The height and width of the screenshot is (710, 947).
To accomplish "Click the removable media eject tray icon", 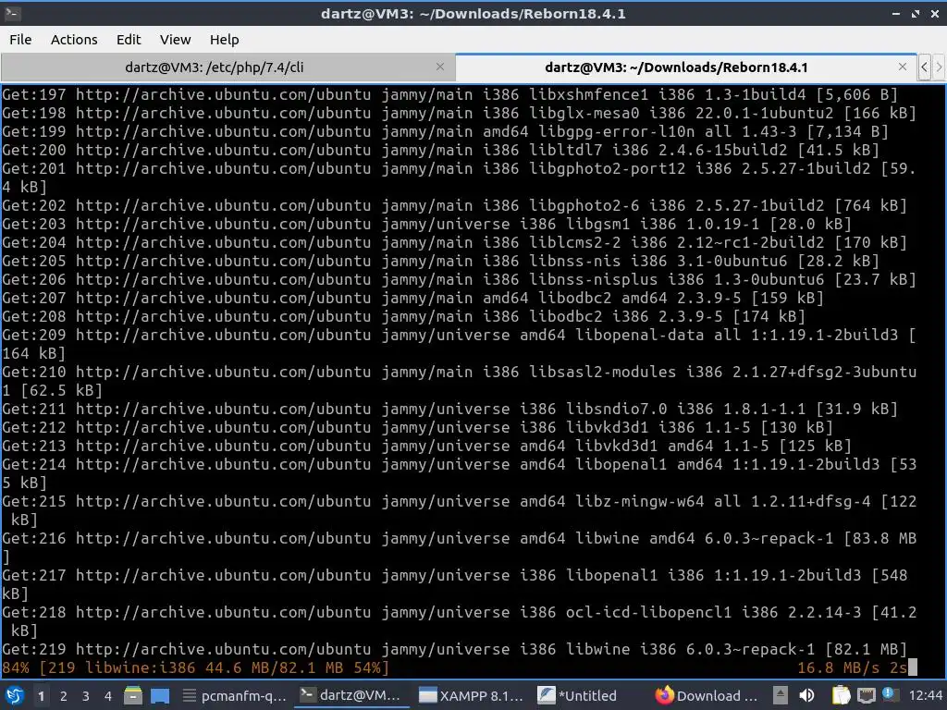I will pos(781,695).
